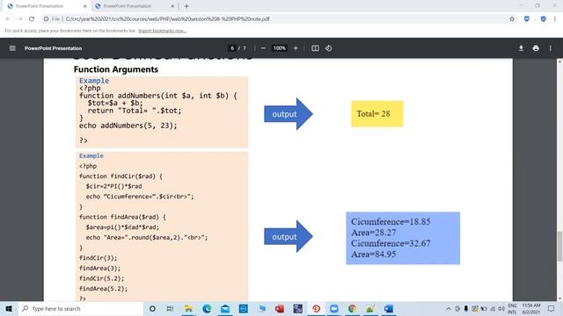Open the clock showing 11:56 AM
The width and height of the screenshot is (563, 316).
[531, 309]
